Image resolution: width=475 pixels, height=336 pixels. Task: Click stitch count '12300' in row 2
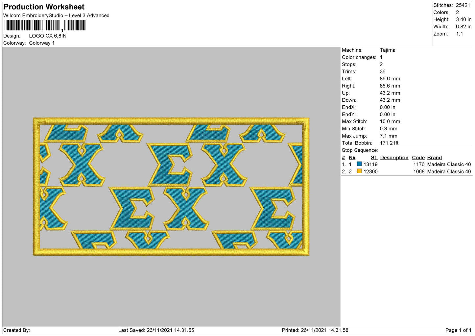click(x=370, y=171)
